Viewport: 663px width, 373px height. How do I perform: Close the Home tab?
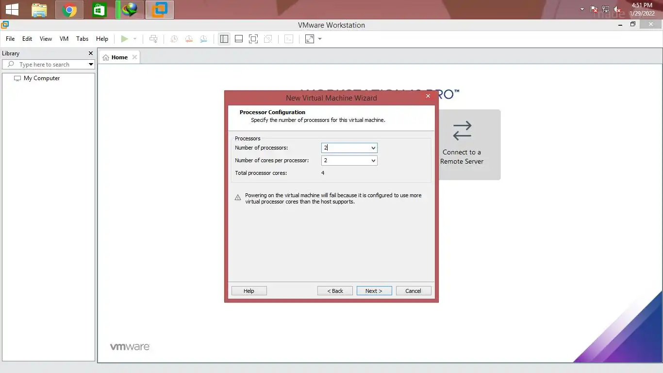pos(134,57)
